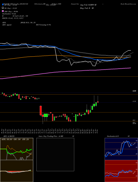
Task: Click the white 50 Day legend swatch
Action: [3, 8]
